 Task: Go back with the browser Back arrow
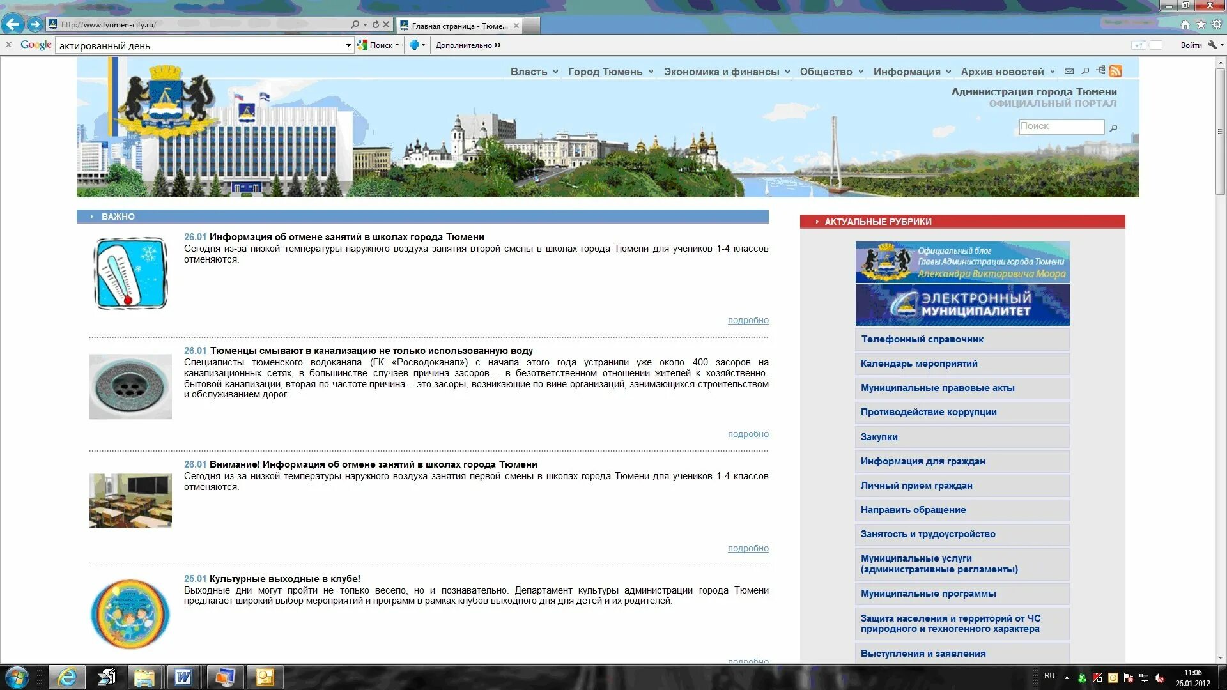13,24
